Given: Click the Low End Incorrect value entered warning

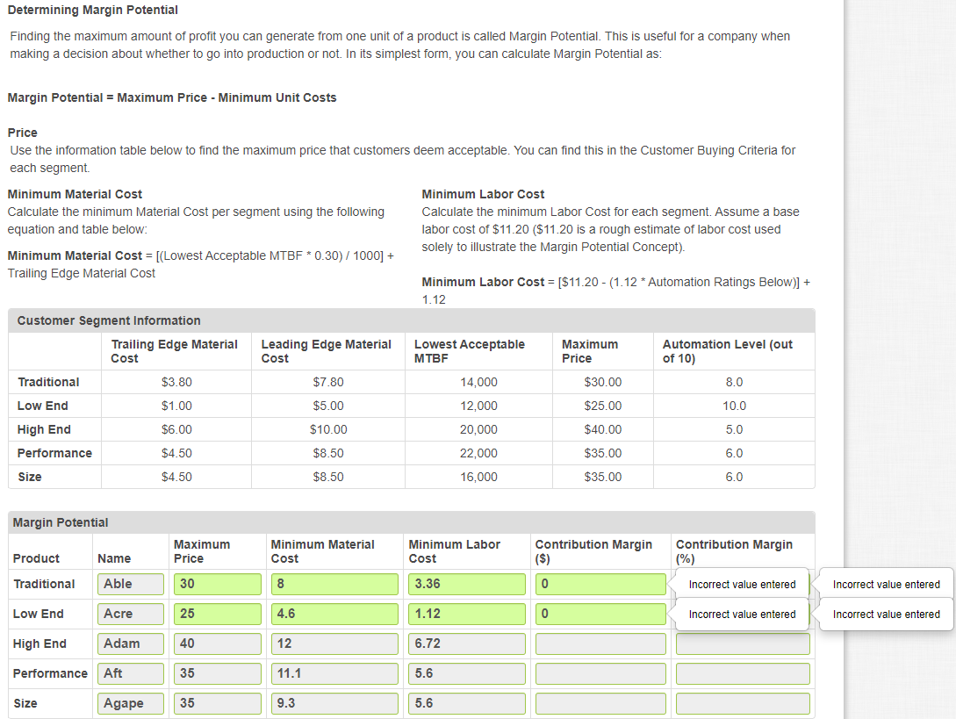Looking at the screenshot, I should (x=742, y=614).
